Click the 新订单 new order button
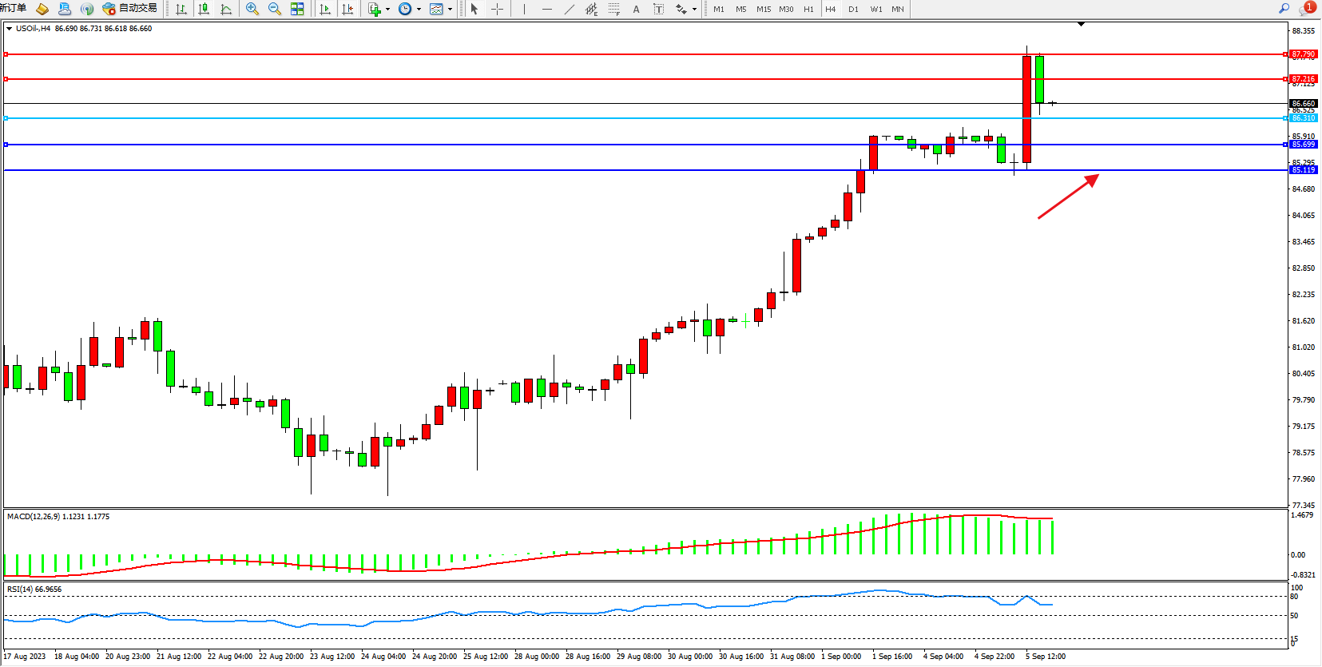Image resolution: width=1322 pixels, height=667 pixels. 13,8
